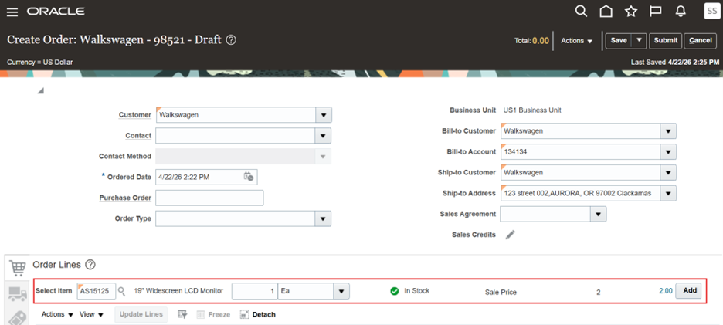Open the SS user profile menu
This screenshot has height=325, width=723.
pyautogui.click(x=711, y=11)
